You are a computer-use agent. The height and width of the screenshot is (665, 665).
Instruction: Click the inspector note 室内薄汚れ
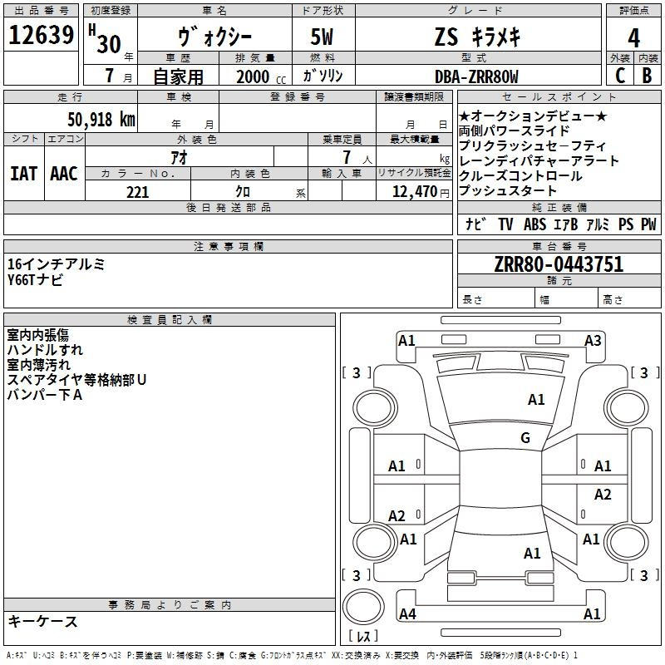[x=38, y=365]
